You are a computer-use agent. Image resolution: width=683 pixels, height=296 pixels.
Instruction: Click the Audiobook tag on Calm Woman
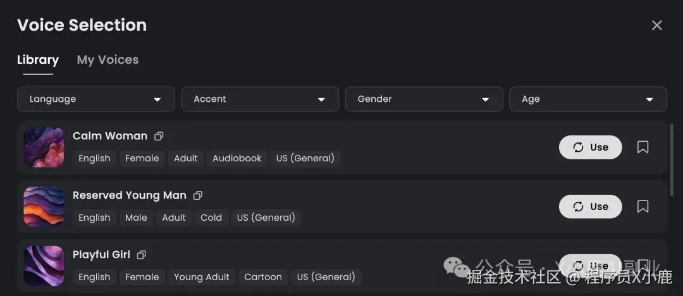tap(237, 159)
